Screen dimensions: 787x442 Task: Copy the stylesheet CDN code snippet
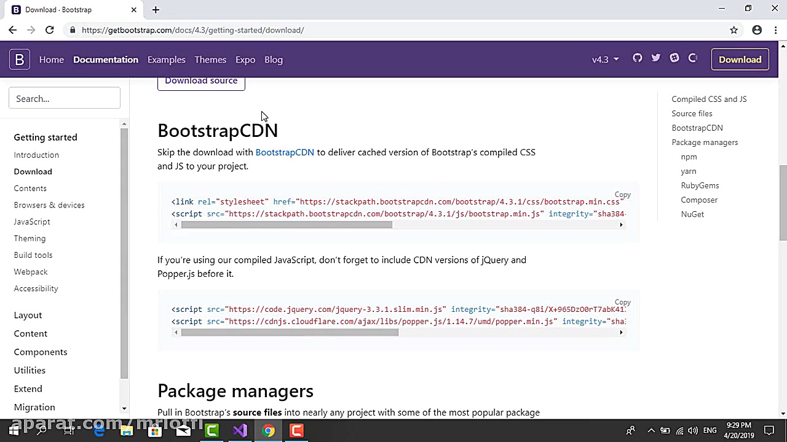tap(622, 195)
